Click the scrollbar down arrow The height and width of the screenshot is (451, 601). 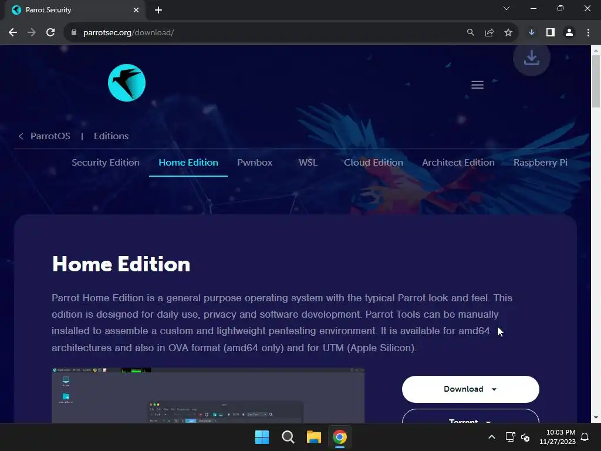[x=596, y=418]
